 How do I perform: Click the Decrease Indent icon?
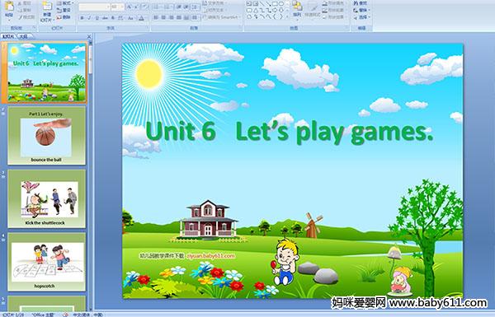(x=179, y=7)
